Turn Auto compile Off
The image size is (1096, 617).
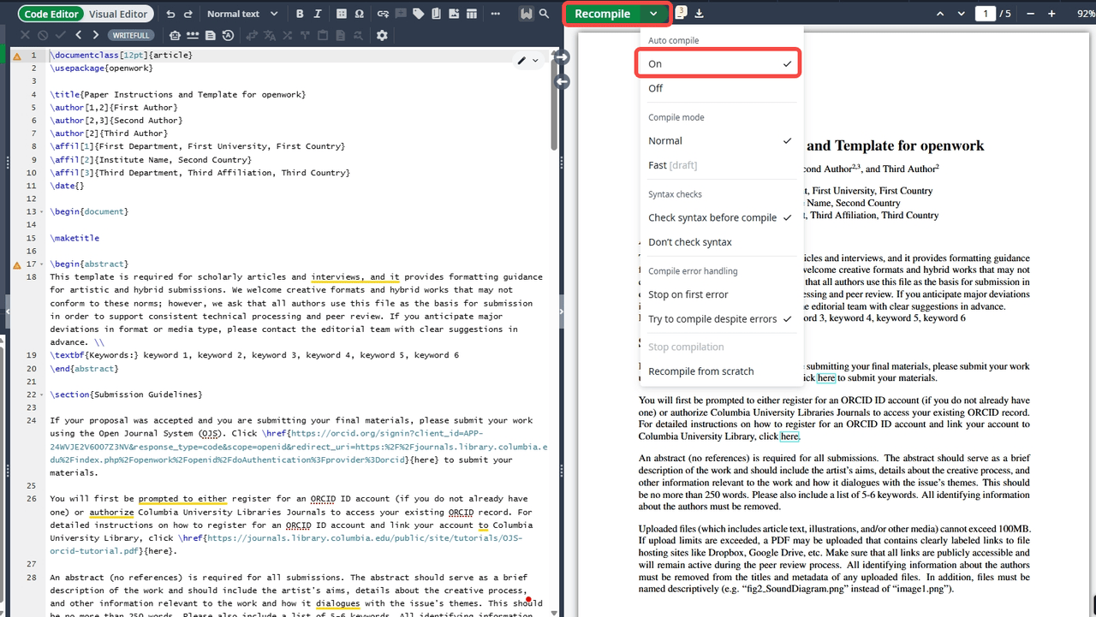655,88
